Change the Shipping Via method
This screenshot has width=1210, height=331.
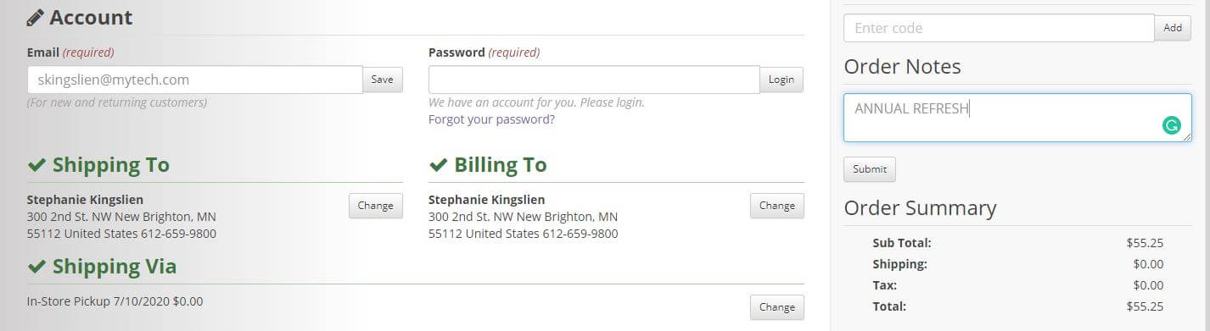pyautogui.click(x=776, y=307)
